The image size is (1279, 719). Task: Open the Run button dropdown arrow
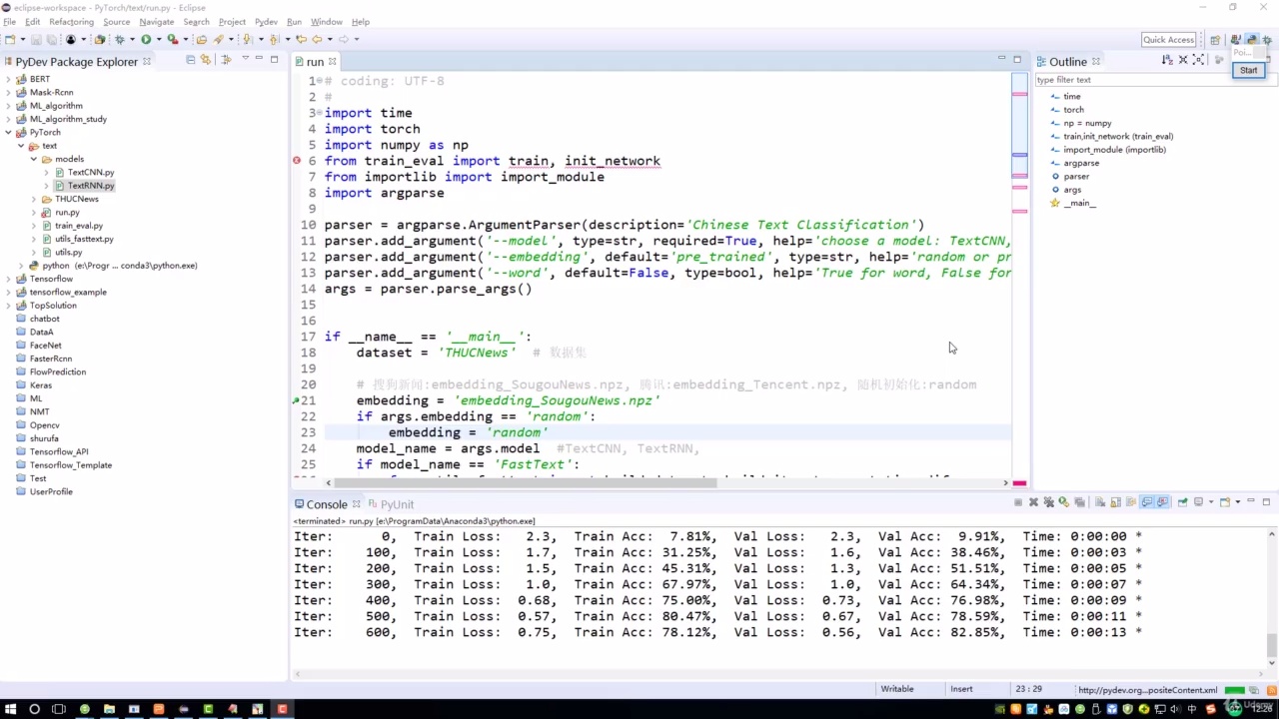pos(158,40)
